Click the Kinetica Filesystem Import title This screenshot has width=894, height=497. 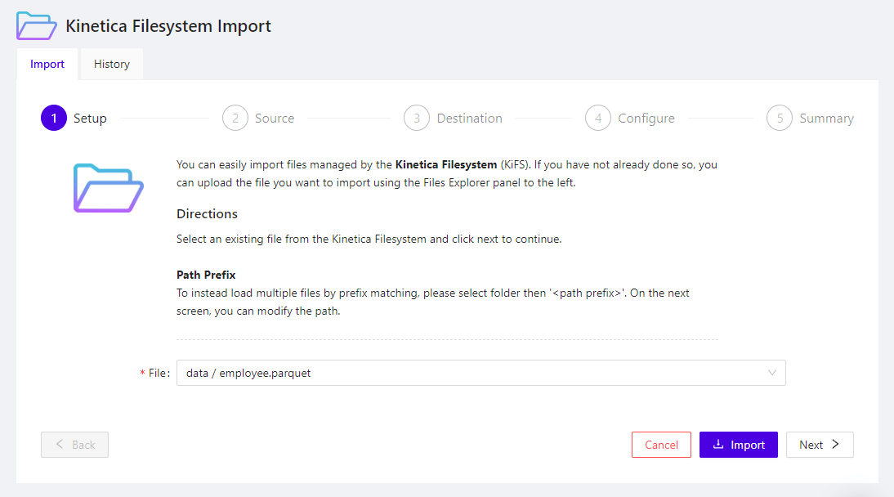pos(168,26)
